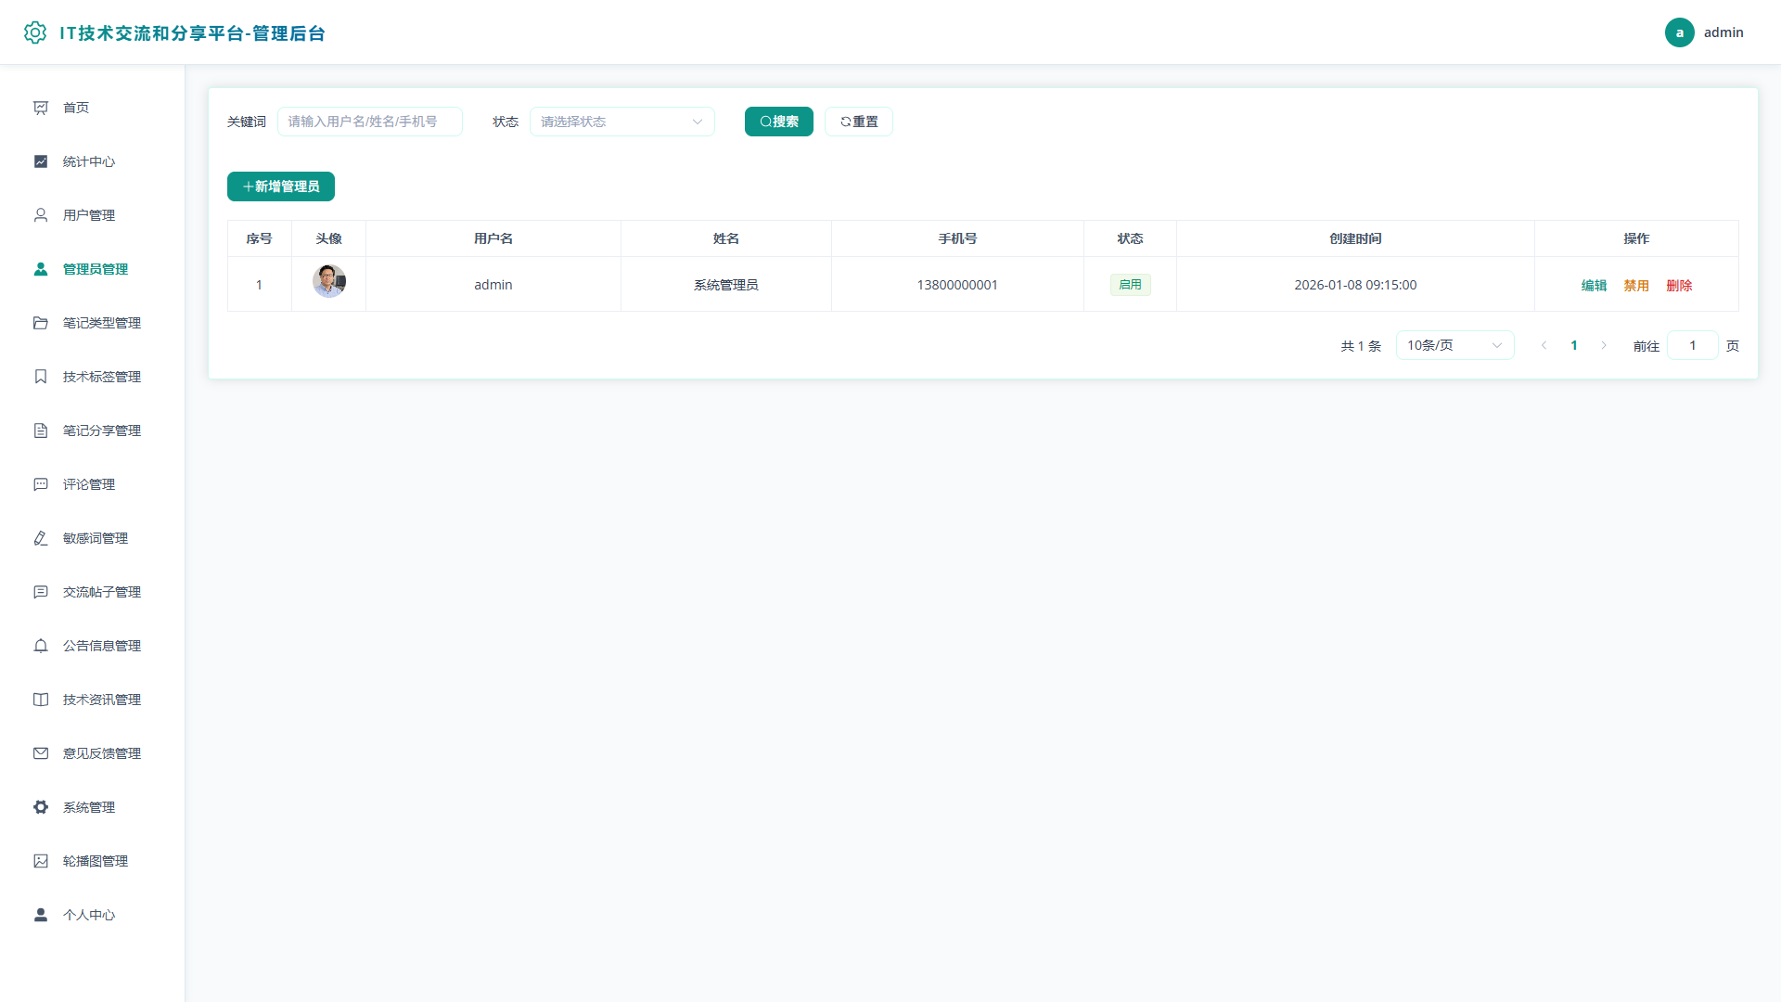Click the 用户名 column header

tap(493, 238)
